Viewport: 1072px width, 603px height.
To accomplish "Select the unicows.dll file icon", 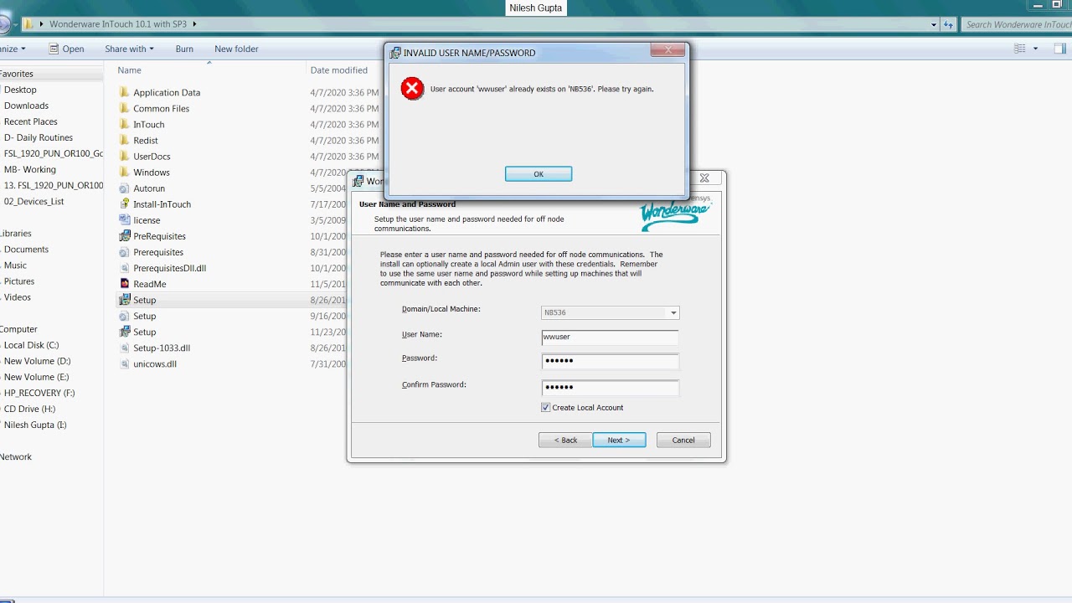I will click(x=124, y=363).
